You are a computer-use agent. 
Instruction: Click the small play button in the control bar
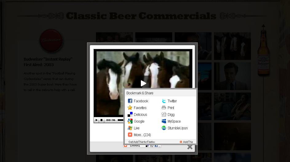(x=96, y=120)
